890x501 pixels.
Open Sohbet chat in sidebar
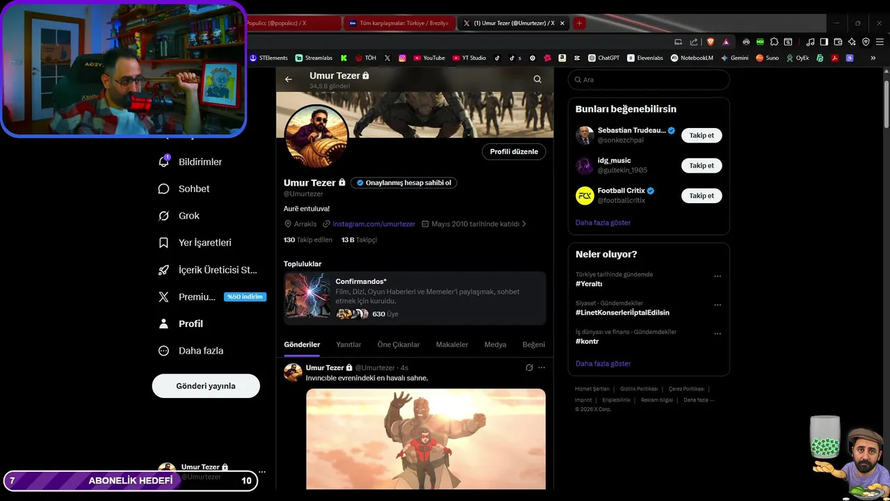click(x=184, y=189)
